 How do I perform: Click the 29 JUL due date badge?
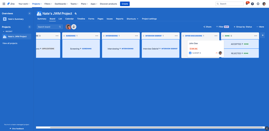point(194,49)
